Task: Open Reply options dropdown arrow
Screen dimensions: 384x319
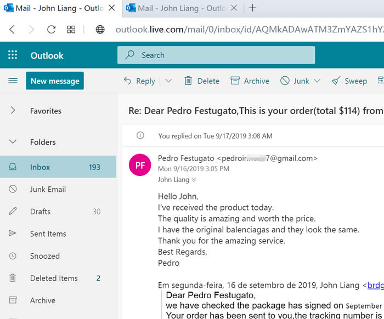Action: (168, 81)
